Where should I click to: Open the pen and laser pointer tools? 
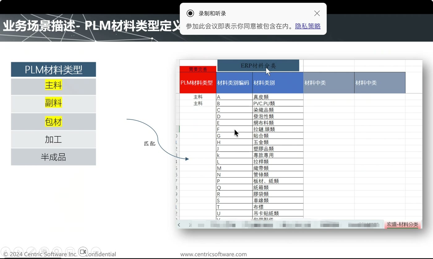(x=31, y=252)
